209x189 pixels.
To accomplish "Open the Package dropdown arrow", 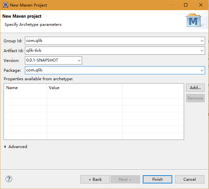I will click(x=202, y=70).
